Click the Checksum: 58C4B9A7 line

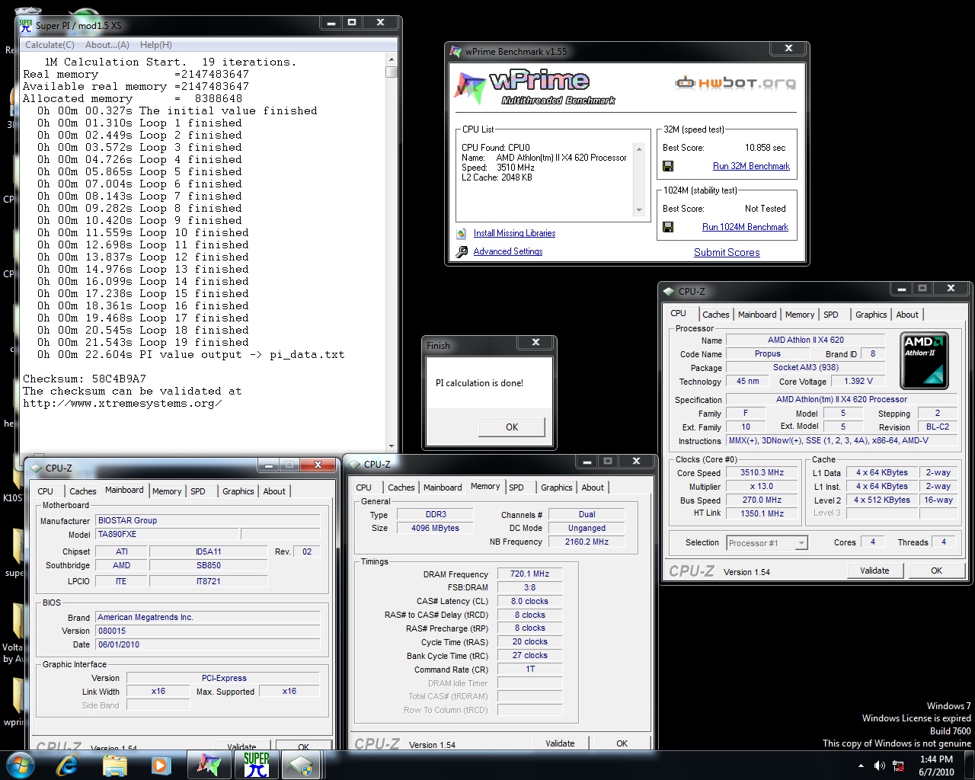point(85,379)
